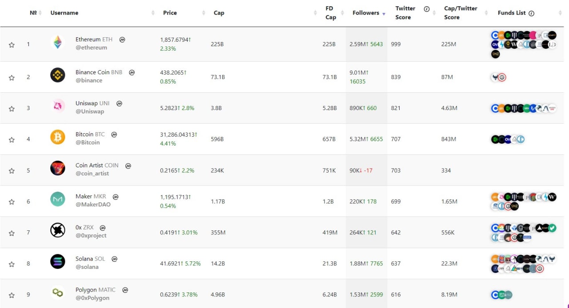569x308 pixels.
Task: Click SNZ fund badge in Ethereum row
Action: point(496,54)
